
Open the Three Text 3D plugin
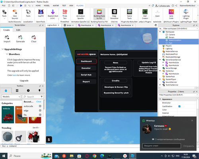tap(65, 14)
